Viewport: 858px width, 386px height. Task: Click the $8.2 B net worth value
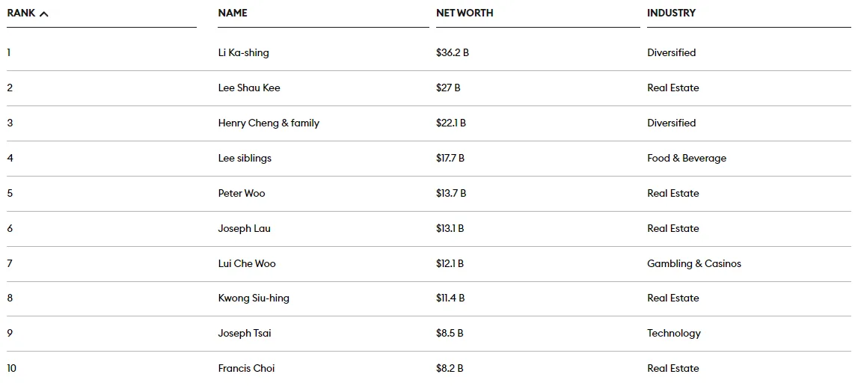pyautogui.click(x=450, y=368)
